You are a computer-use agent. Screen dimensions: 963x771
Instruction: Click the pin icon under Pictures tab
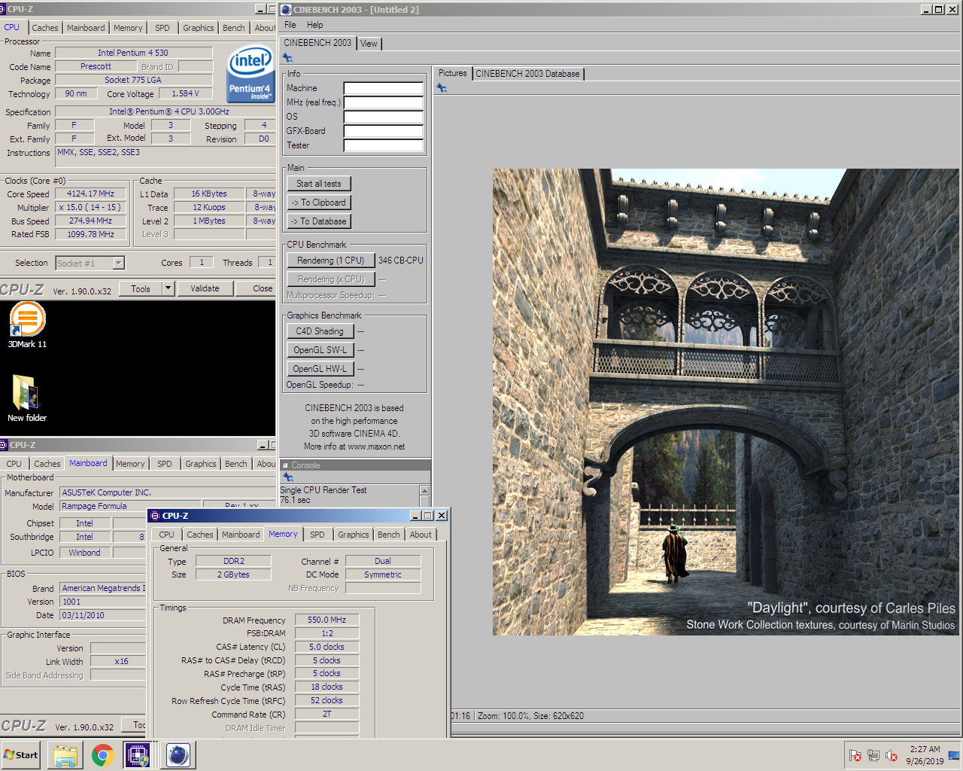click(442, 88)
